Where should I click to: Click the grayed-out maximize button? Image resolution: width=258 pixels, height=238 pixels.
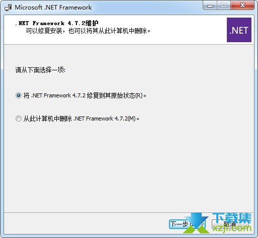pos(224,6)
